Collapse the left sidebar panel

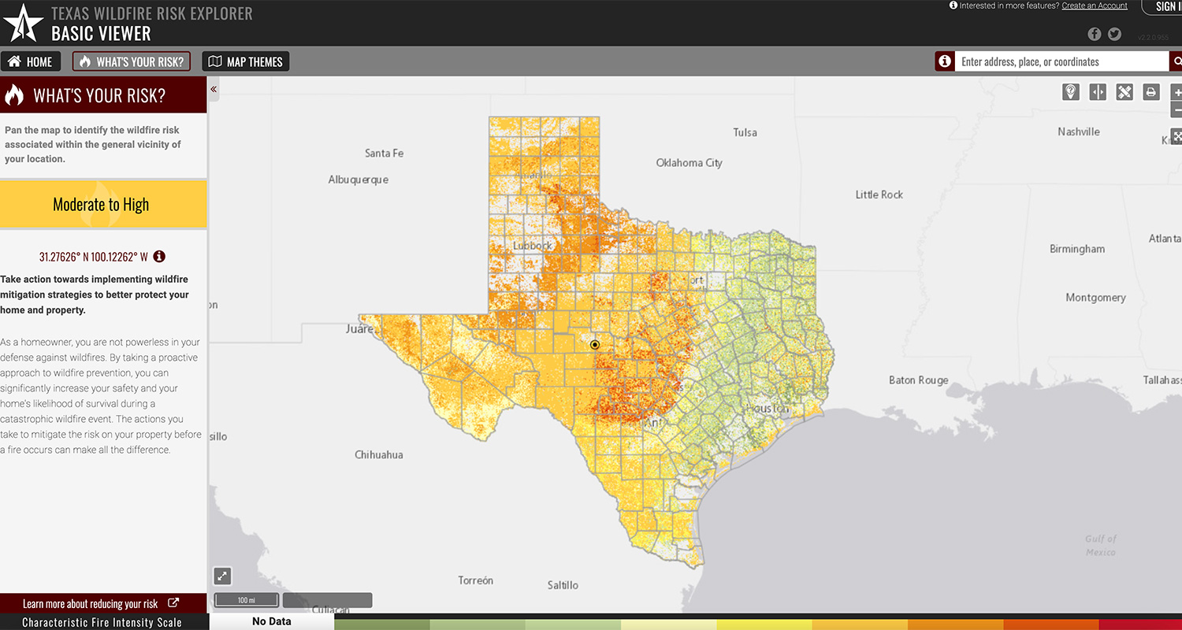[x=214, y=89]
